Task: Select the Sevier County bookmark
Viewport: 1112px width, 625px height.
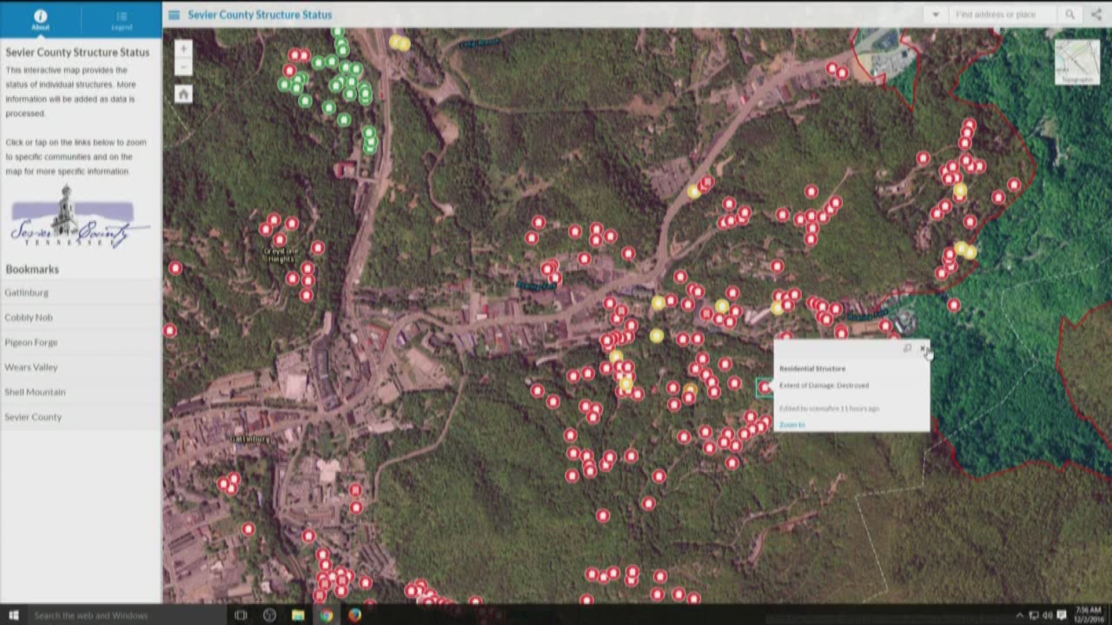Action: coord(31,416)
